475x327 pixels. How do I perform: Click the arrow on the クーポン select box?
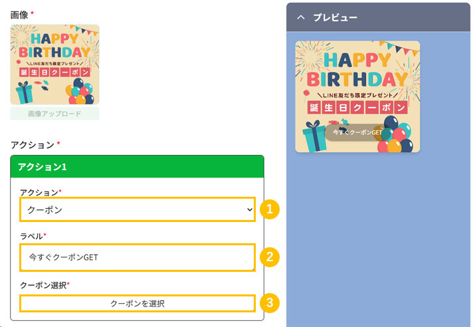click(249, 209)
